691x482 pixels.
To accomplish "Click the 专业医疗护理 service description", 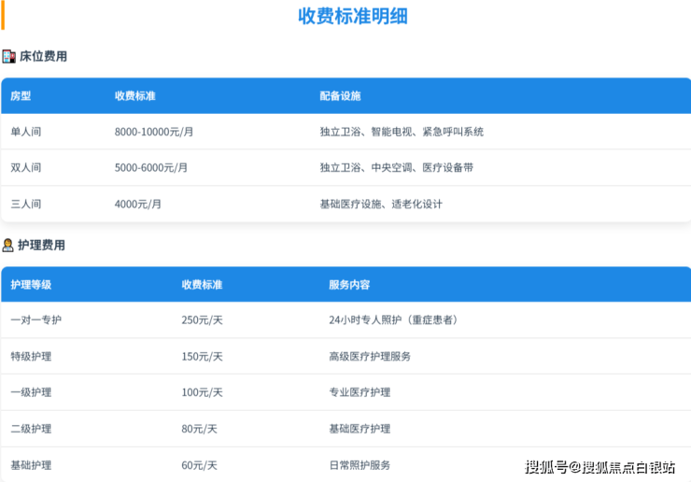I will (x=360, y=392).
